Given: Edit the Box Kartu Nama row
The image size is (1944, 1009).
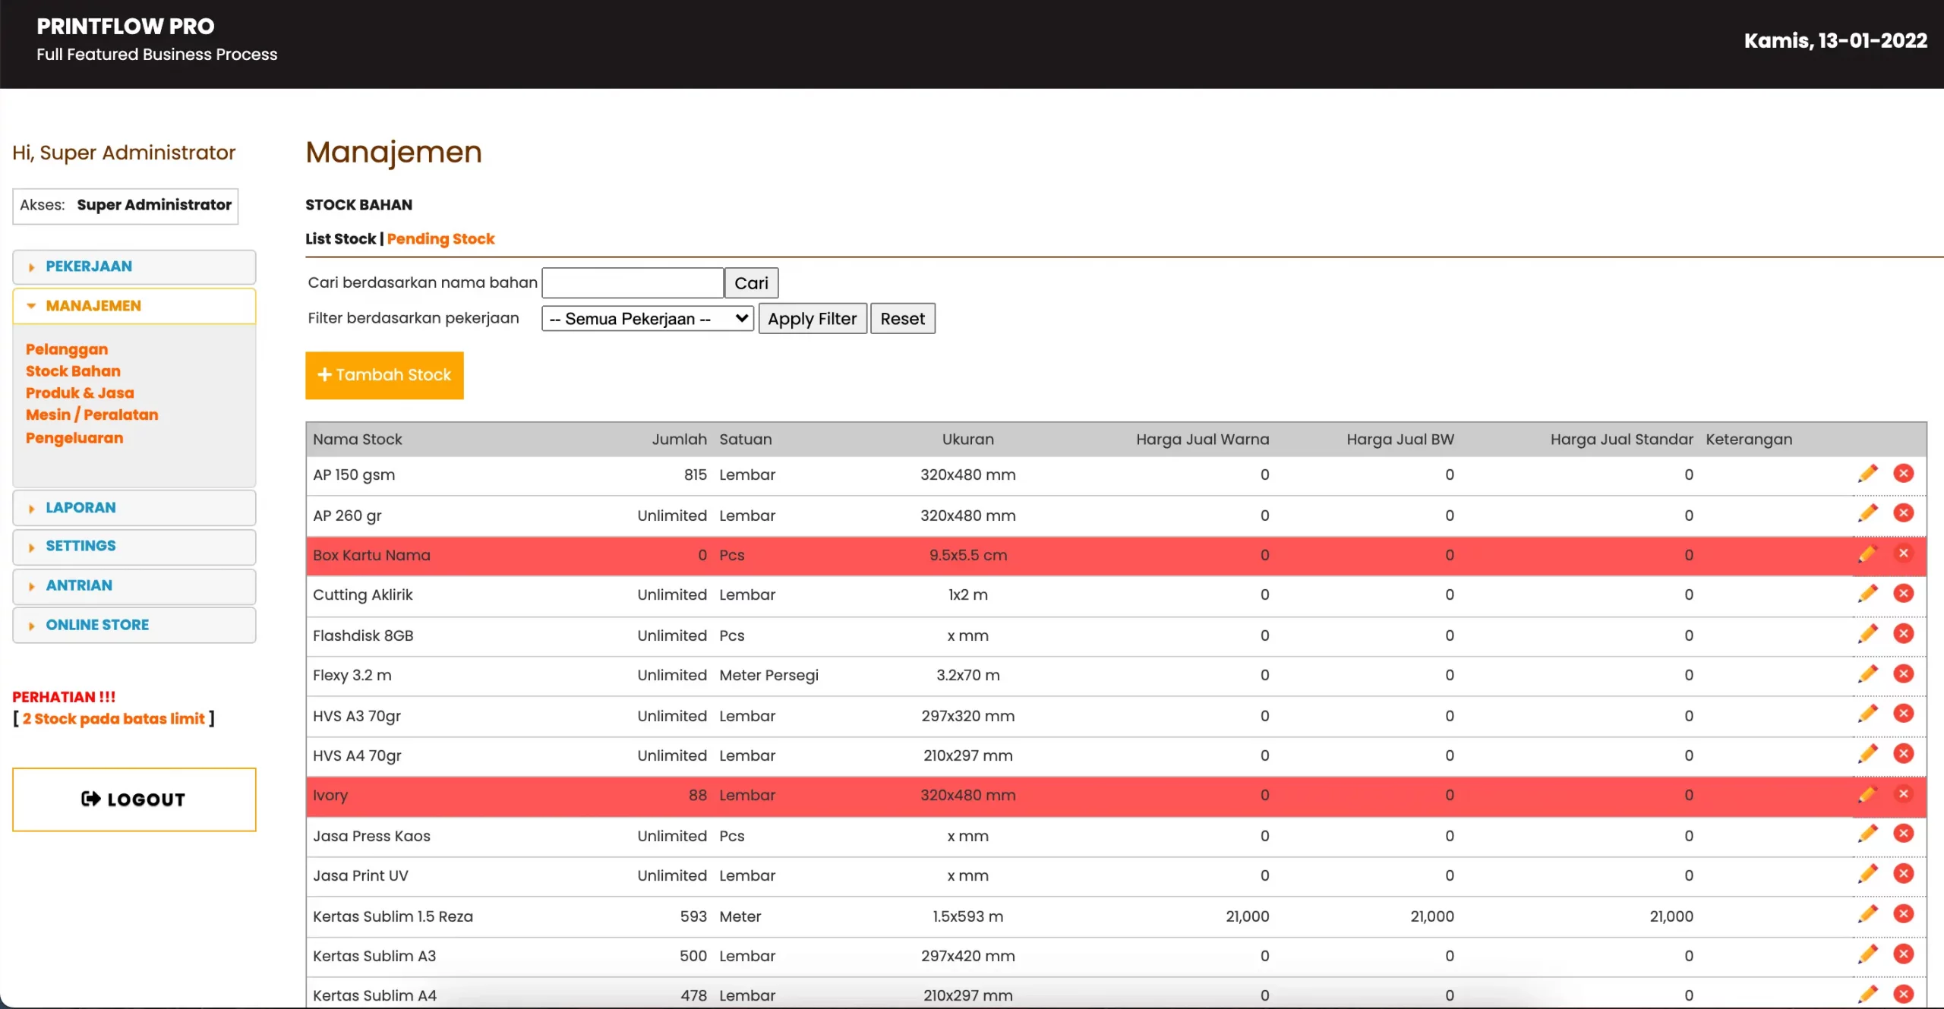Looking at the screenshot, I should [x=1867, y=554].
